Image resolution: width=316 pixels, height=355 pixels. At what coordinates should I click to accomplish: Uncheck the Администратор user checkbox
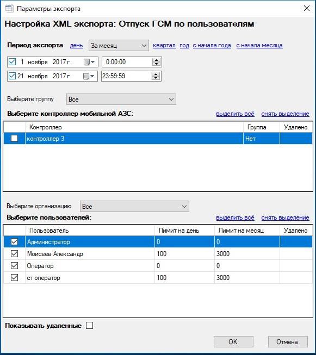point(15,242)
